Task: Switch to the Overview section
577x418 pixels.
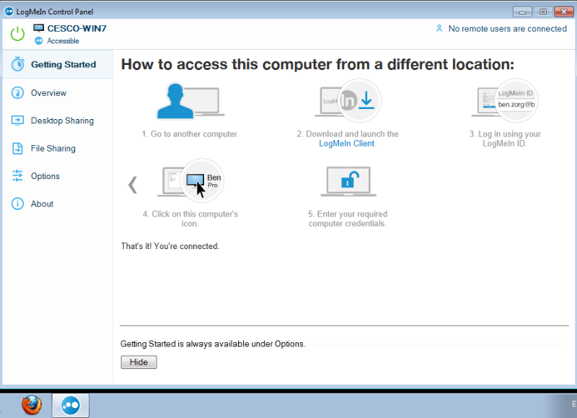Action: point(48,93)
